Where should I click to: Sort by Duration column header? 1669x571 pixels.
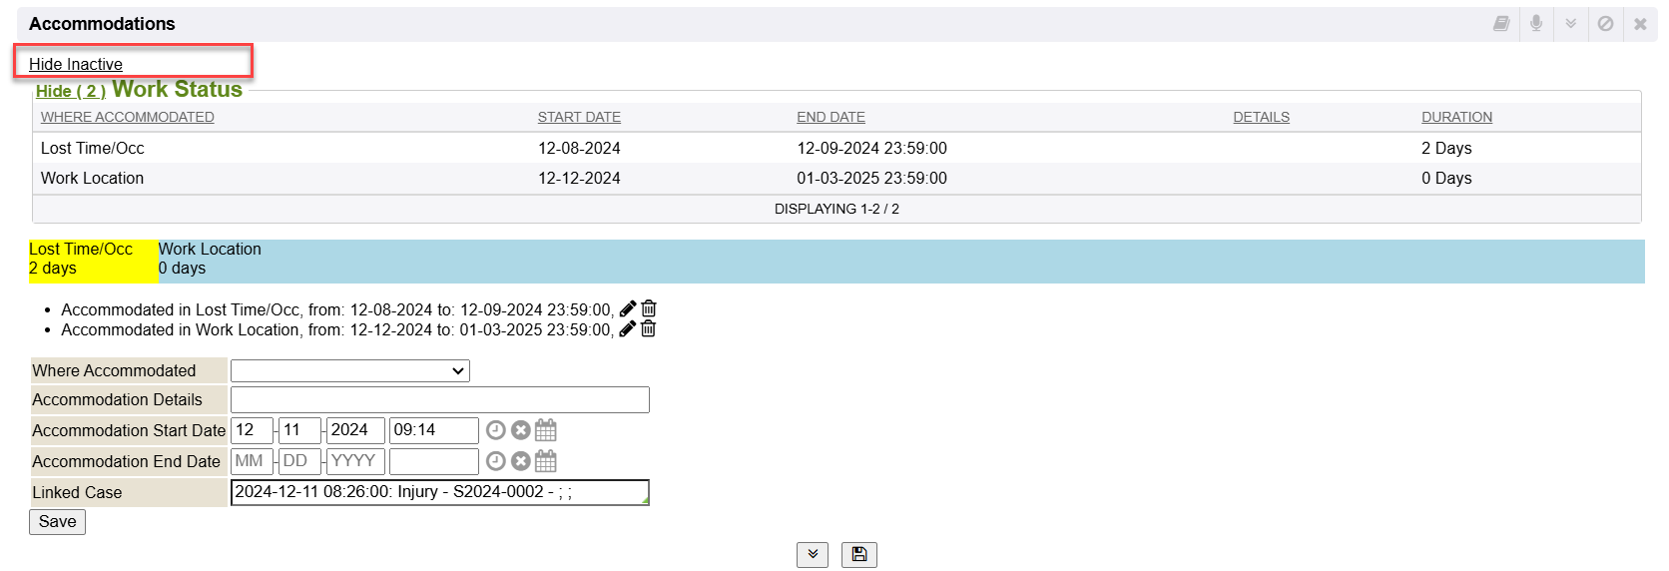(x=1456, y=117)
